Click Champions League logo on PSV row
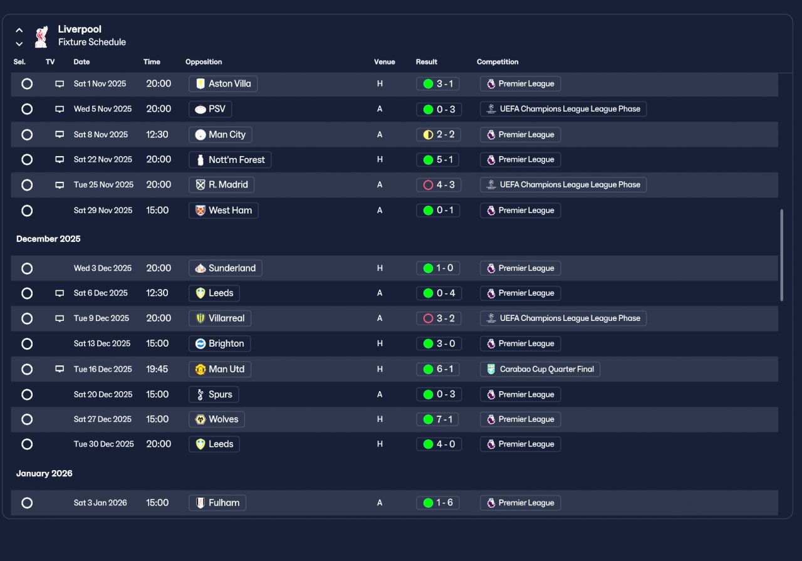Image resolution: width=802 pixels, height=561 pixels. 491,109
